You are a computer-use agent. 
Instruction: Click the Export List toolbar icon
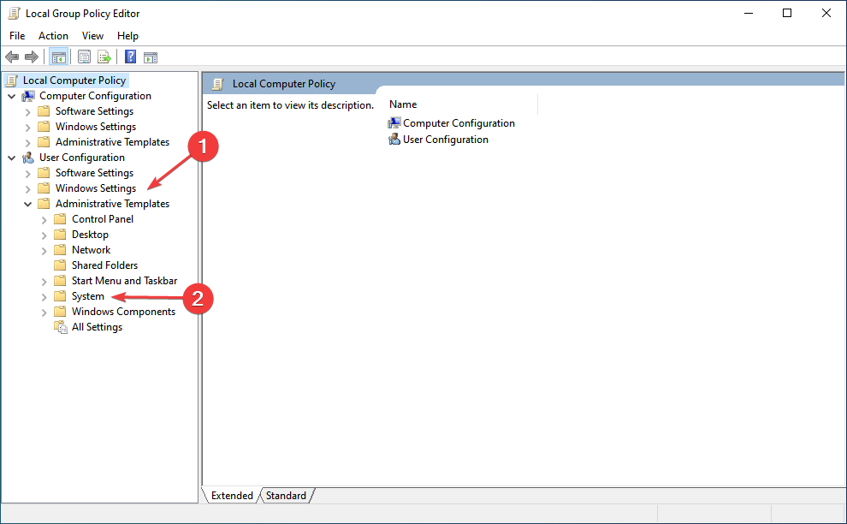[104, 57]
